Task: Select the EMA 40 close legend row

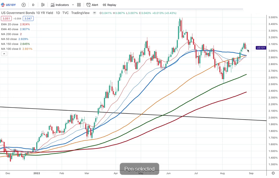Action: pyautogui.click(x=15, y=29)
